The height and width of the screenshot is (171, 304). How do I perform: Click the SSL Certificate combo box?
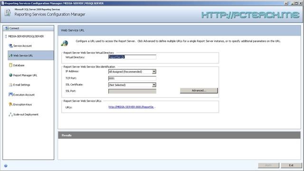click(132, 85)
